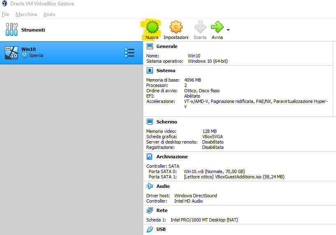336x235 pixels.
Task: Click the Processori value 2
Action: 186,85
